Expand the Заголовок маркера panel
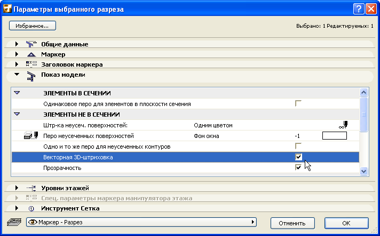The height and width of the screenshot is (236, 380). click(x=17, y=64)
